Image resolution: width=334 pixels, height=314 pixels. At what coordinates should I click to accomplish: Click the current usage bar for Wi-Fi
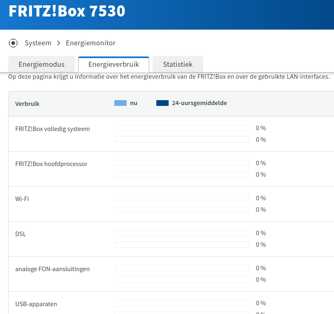click(x=181, y=198)
